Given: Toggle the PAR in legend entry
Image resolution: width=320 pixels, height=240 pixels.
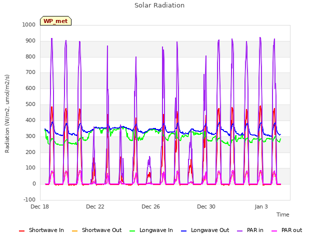Looking at the screenshot, I should (x=250, y=230).
